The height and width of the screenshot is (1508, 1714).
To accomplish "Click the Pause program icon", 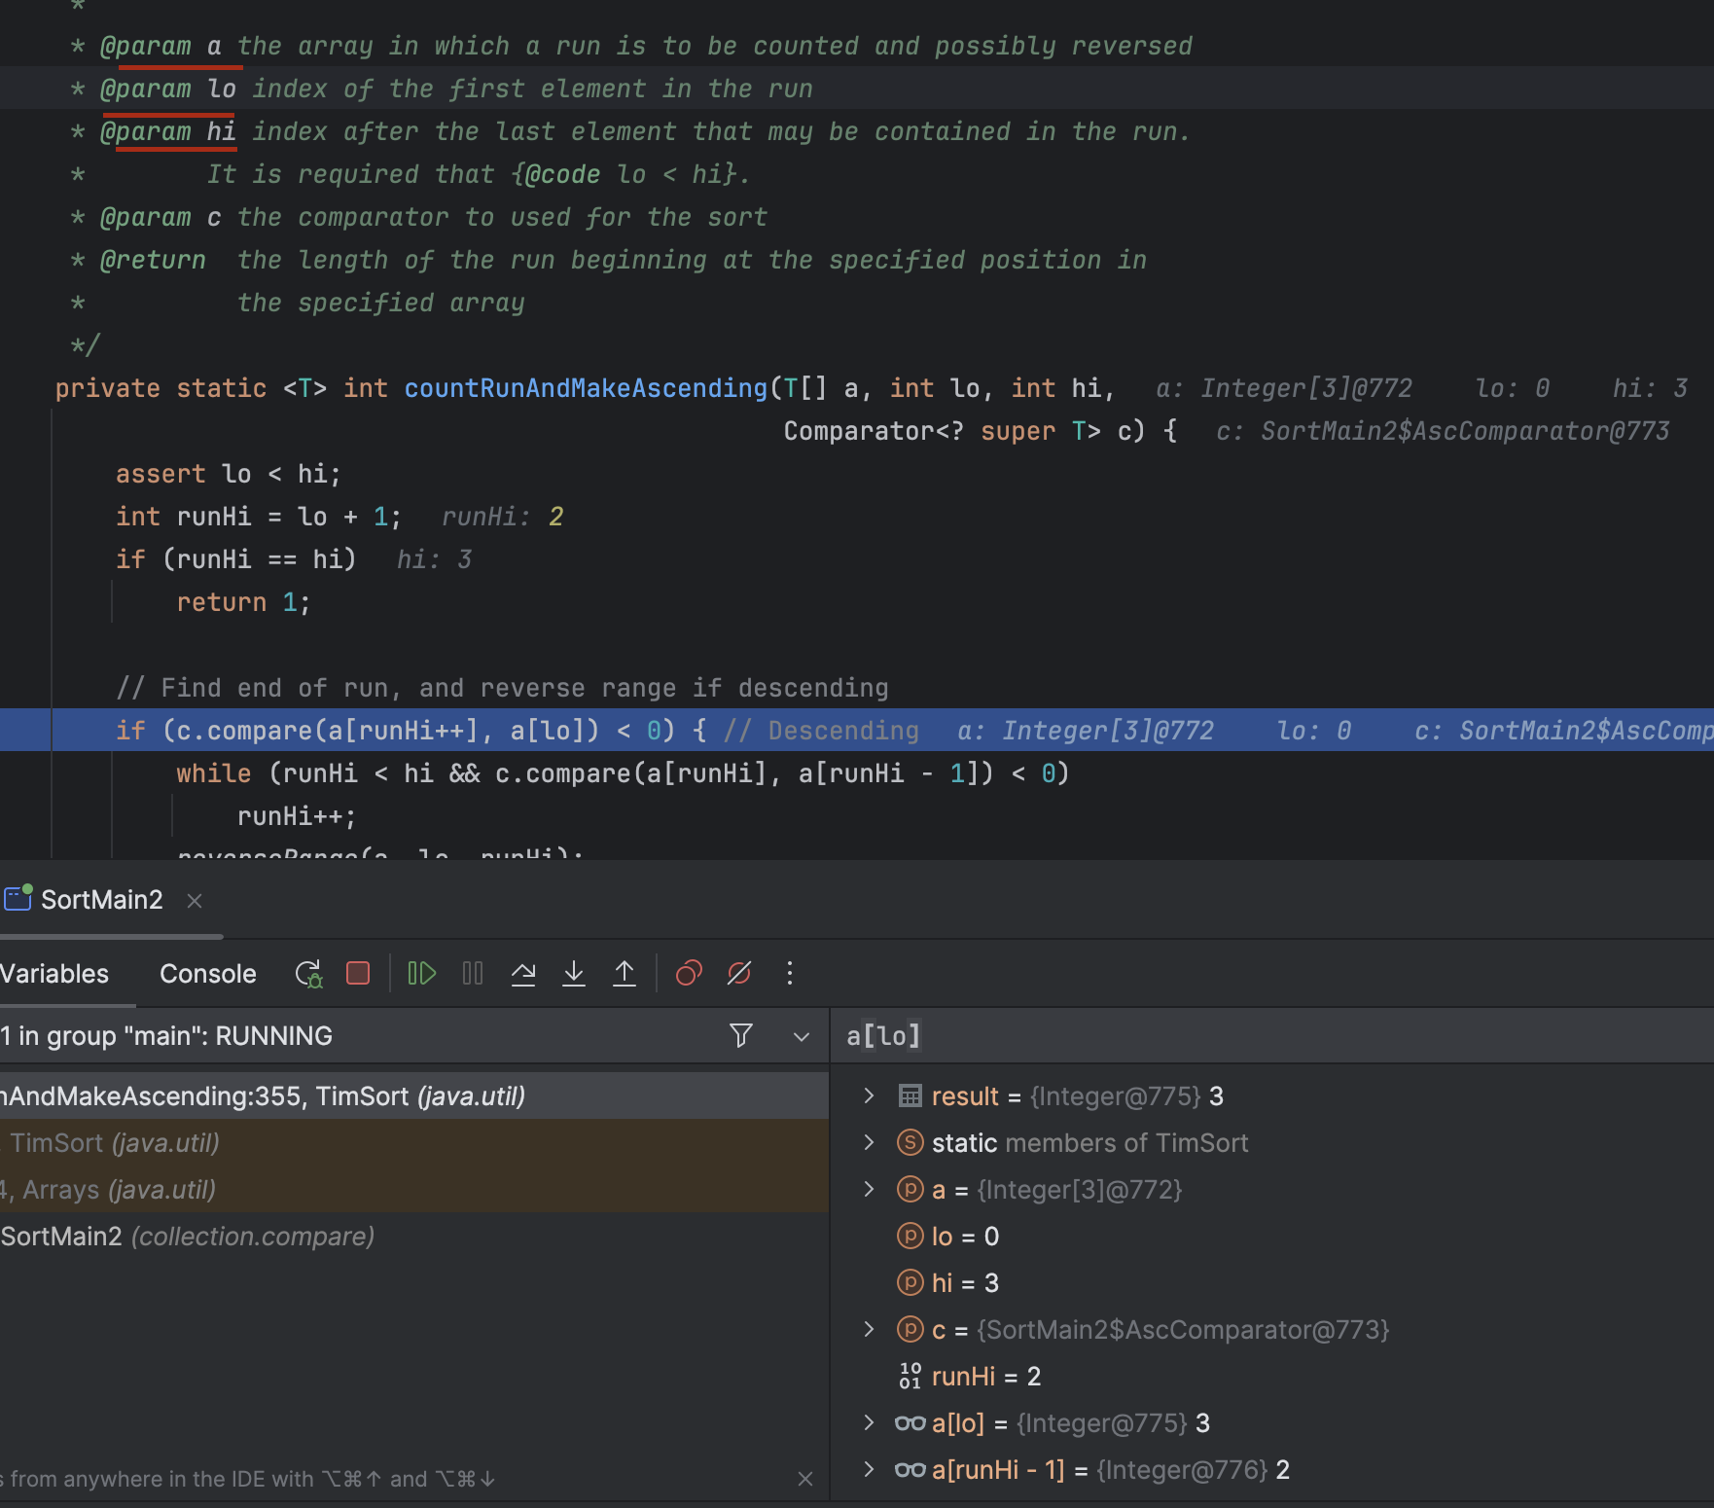I will pos(473,973).
